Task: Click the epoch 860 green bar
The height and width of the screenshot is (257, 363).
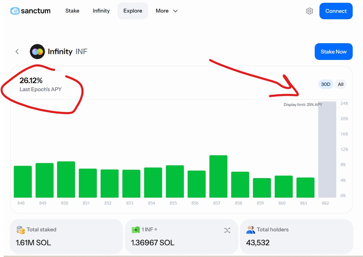Action: click(284, 187)
